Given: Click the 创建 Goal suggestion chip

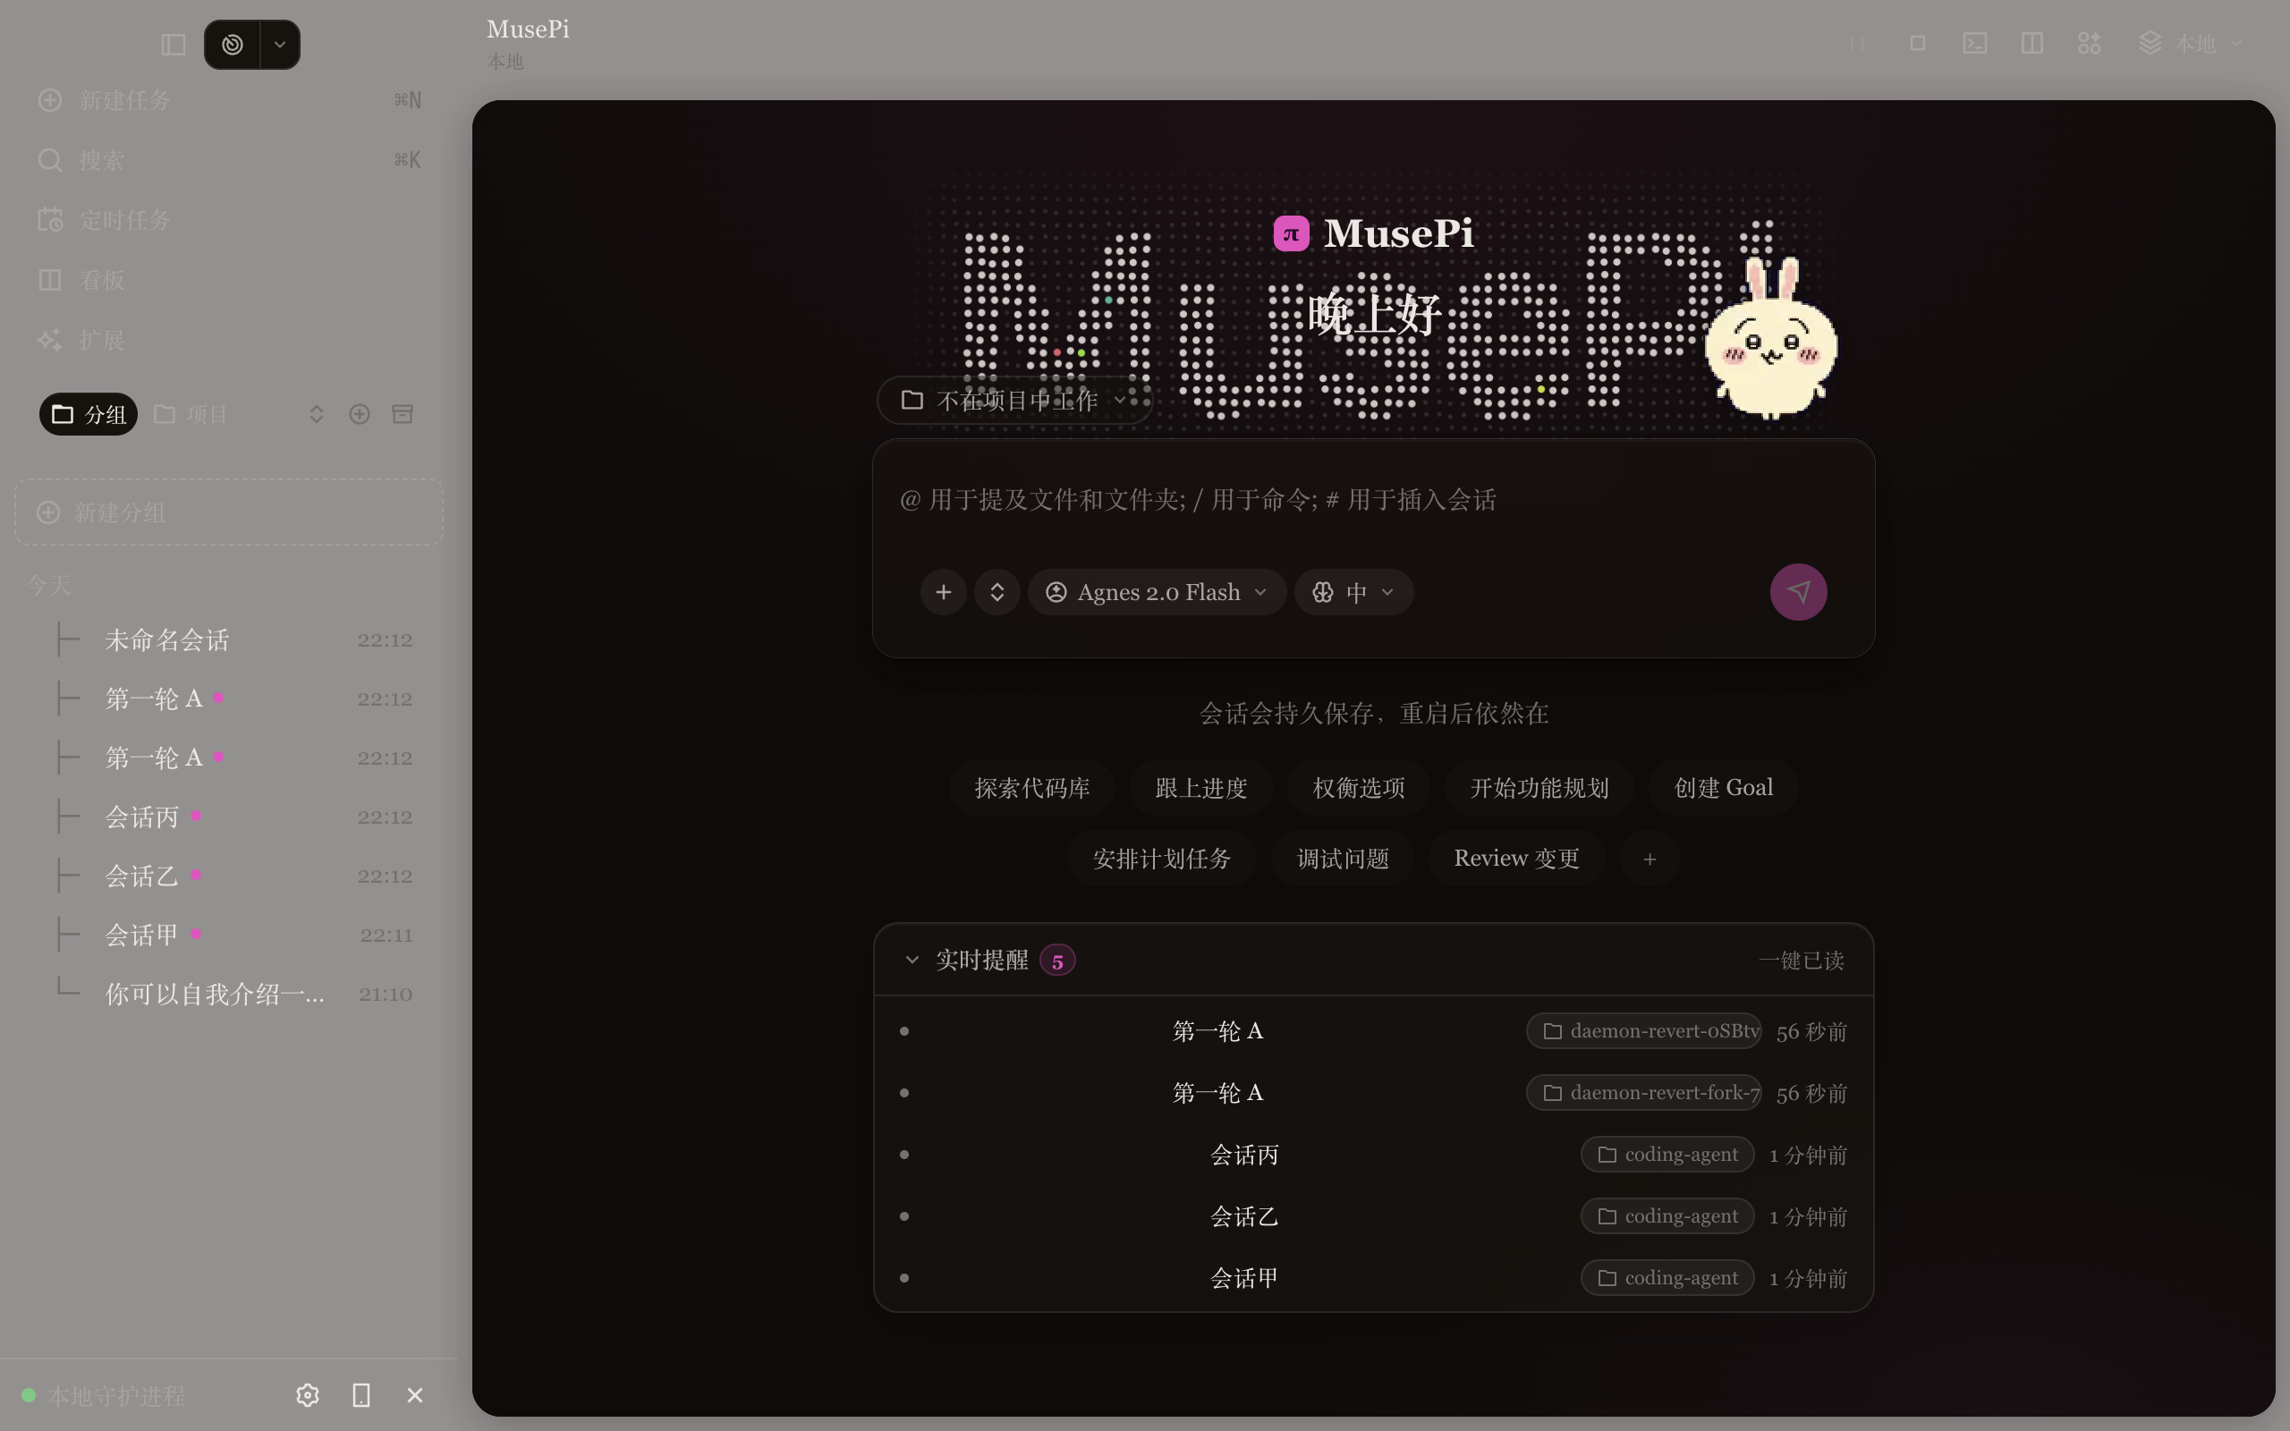Looking at the screenshot, I should pos(1724,787).
